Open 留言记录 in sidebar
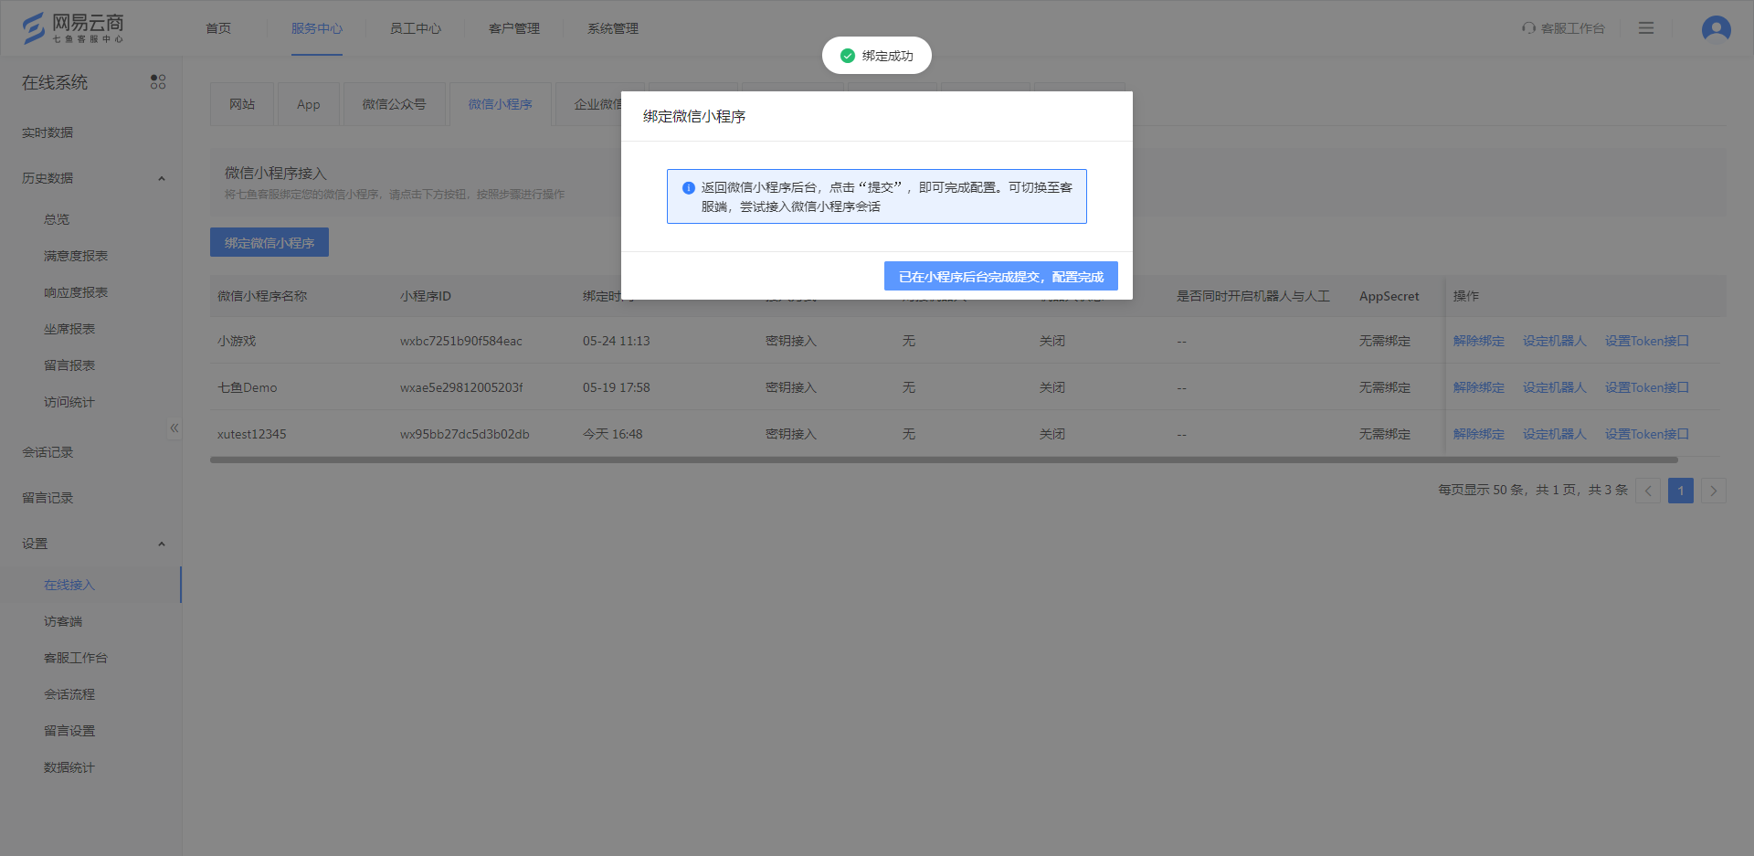 (48, 498)
